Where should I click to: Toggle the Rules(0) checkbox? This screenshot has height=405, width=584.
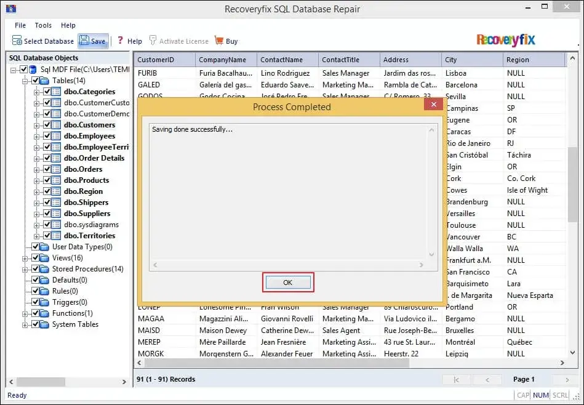tap(35, 291)
